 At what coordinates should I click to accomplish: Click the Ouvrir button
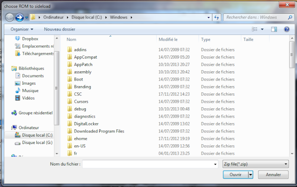coord(235,174)
